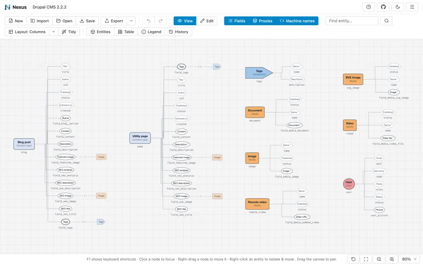Select the Video media node
The height and width of the screenshot is (264, 423).
(350, 125)
